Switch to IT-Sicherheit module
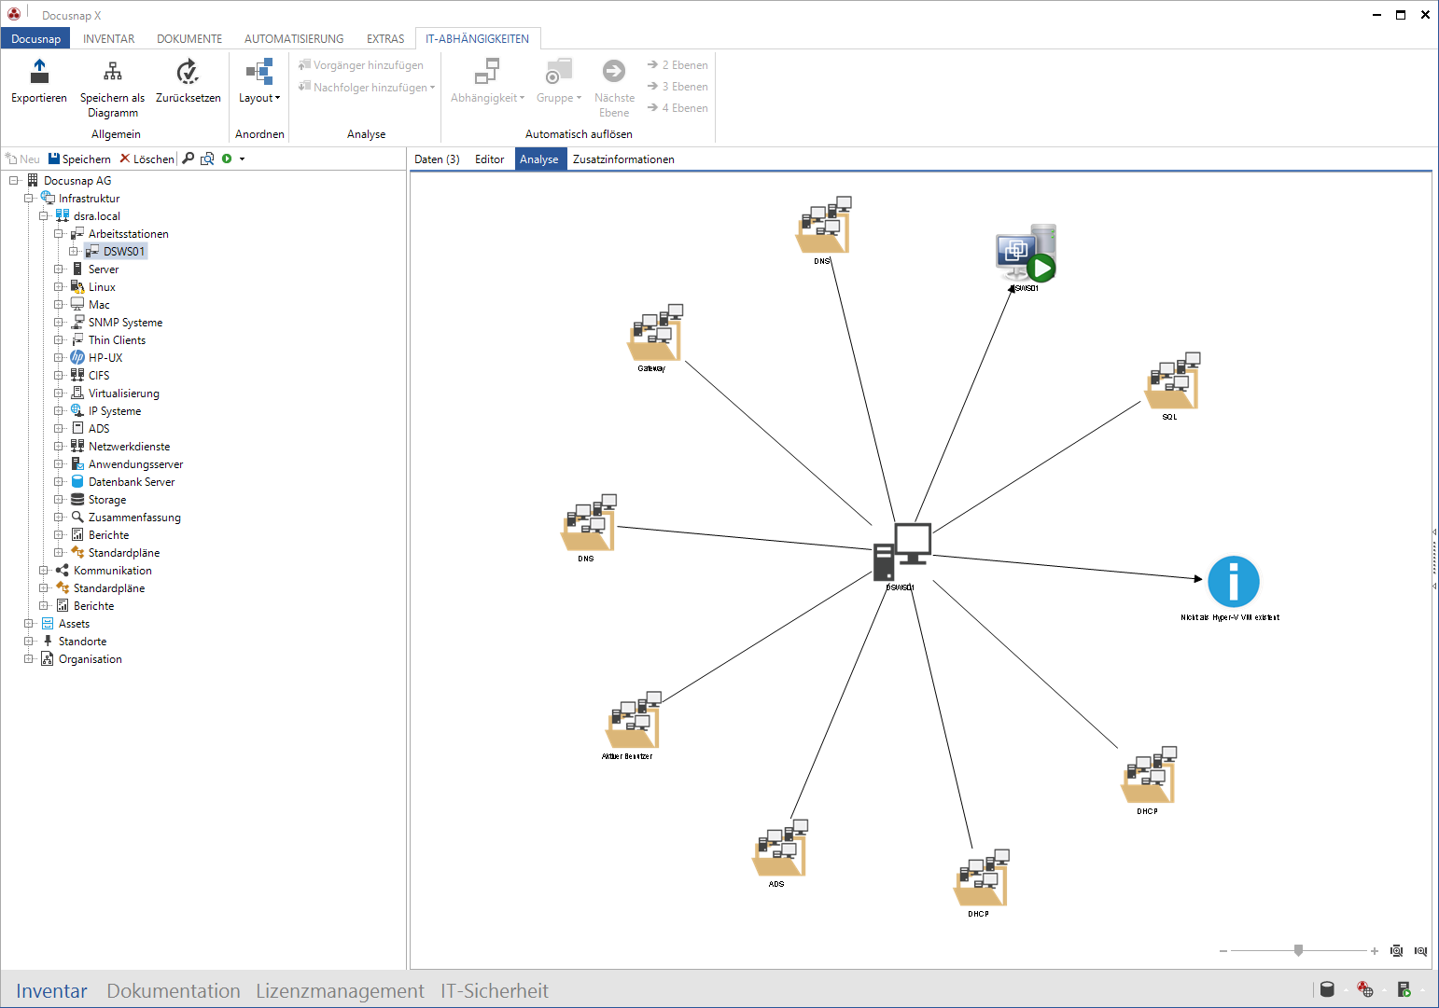Screen dimensions: 1439x1008 coord(495,991)
